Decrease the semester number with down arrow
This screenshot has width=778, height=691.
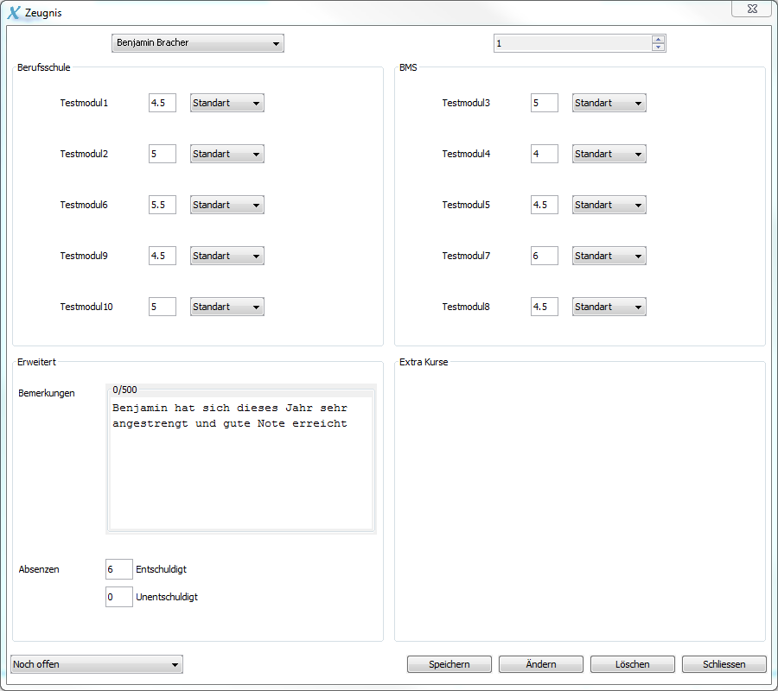pyautogui.click(x=658, y=48)
